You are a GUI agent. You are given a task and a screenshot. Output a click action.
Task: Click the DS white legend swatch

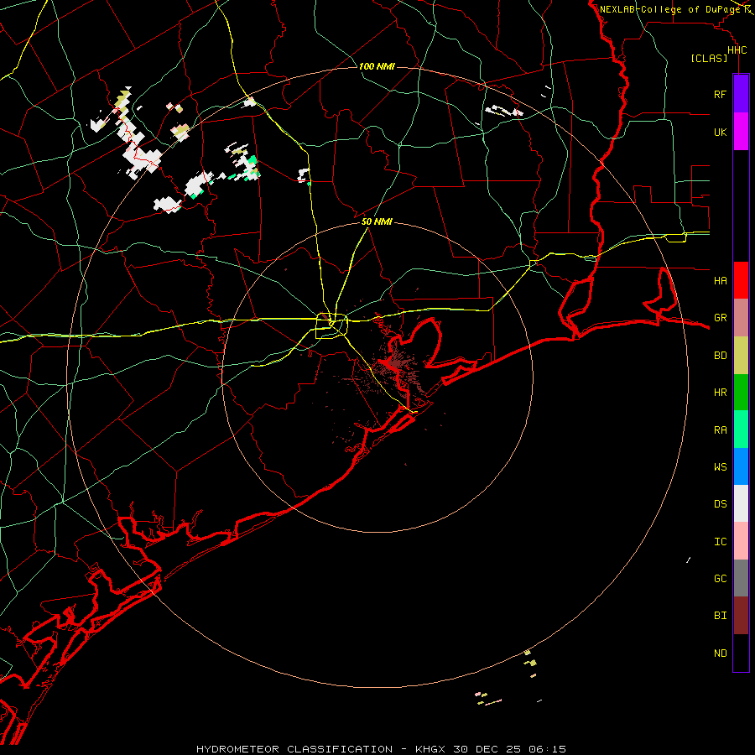(741, 503)
